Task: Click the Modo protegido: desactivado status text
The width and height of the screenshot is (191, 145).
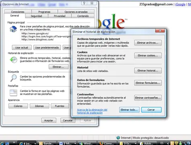Action: 151,138
